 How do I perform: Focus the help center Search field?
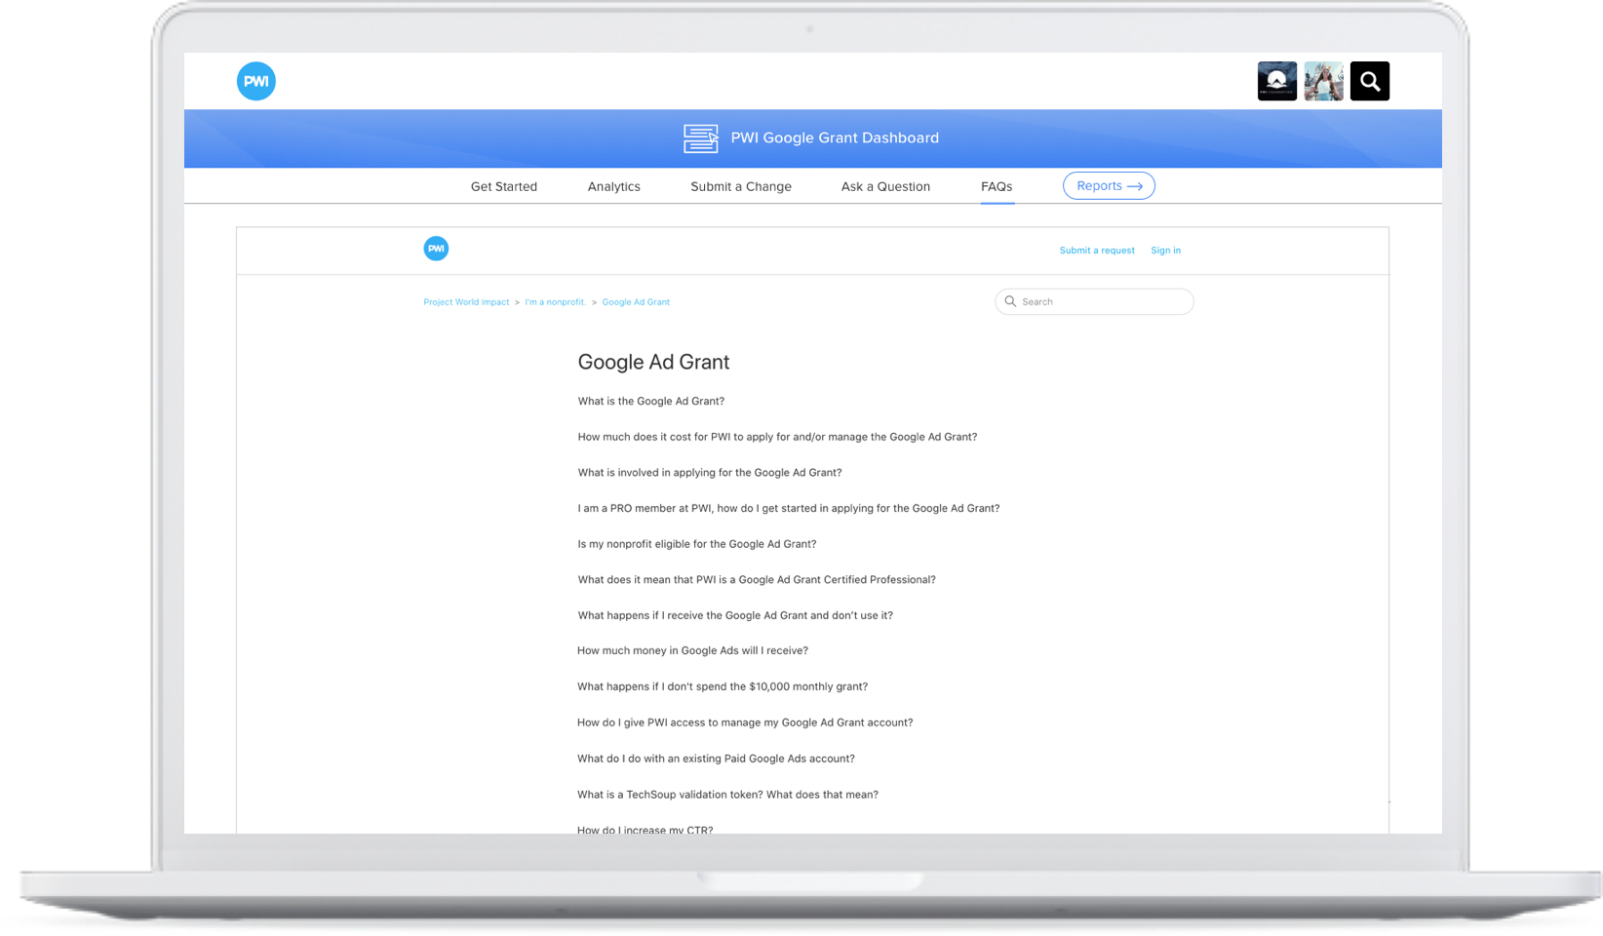[1094, 301]
